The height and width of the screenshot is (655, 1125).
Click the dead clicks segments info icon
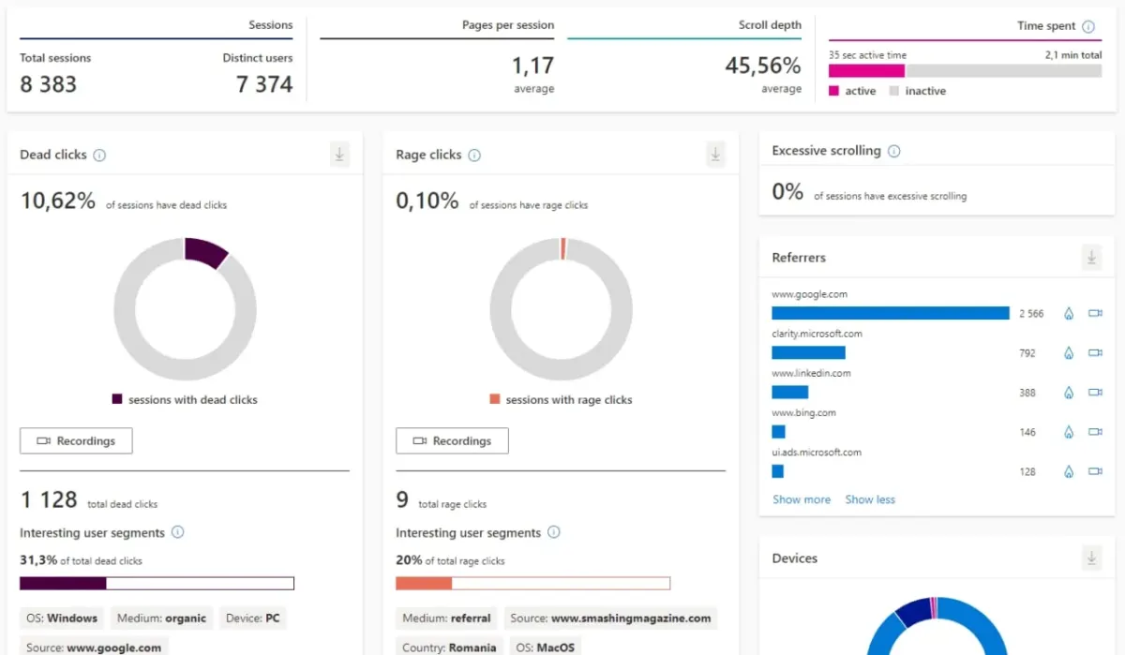pos(177,532)
